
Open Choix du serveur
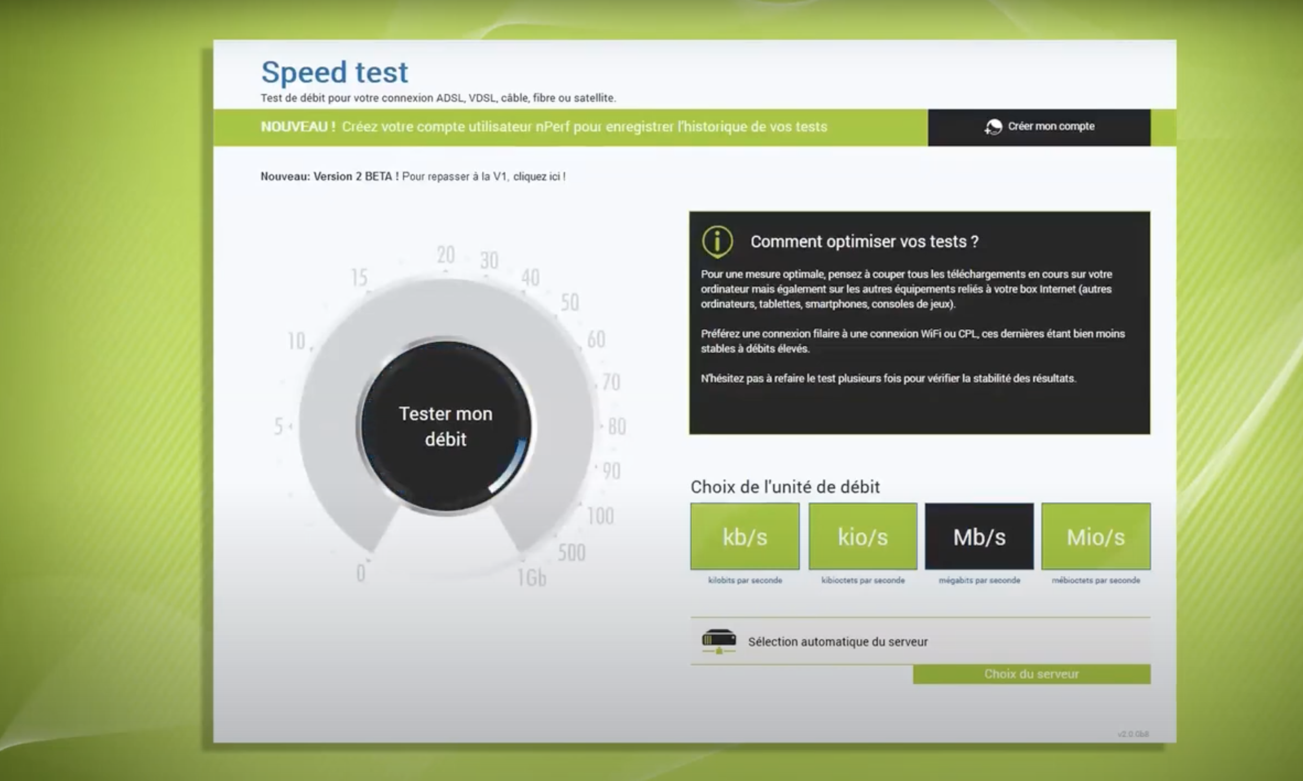pos(1032,674)
